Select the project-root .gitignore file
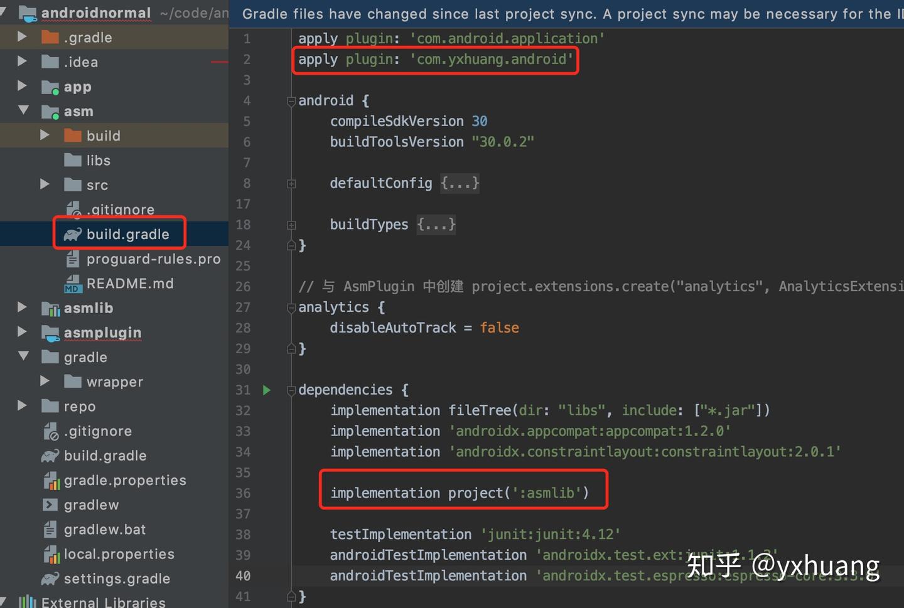This screenshot has height=608, width=904. pyautogui.click(x=98, y=431)
